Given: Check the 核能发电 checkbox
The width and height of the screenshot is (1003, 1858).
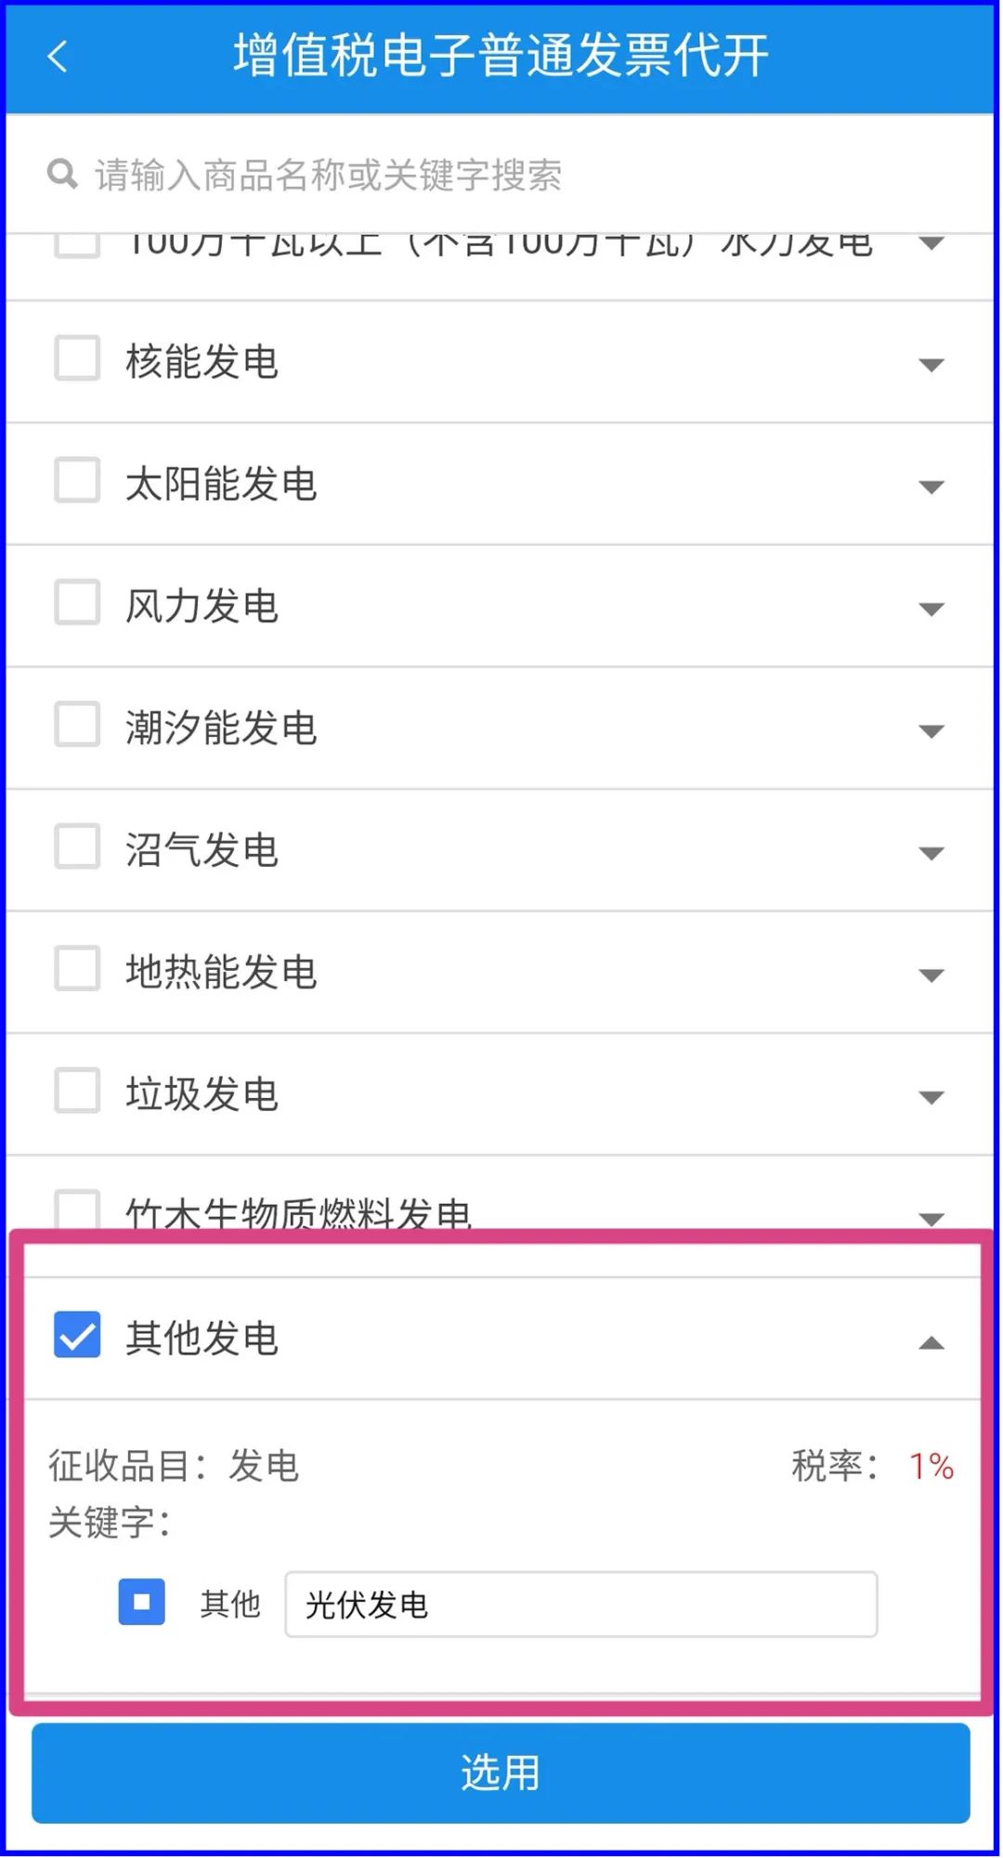Looking at the screenshot, I should point(77,360).
